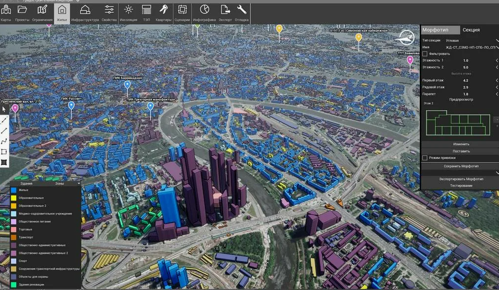Image resolution: width=499 pixels, height=290 pixels.
Task: Select the polyline drawing tool
Action: pyautogui.click(x=4, y=141)
